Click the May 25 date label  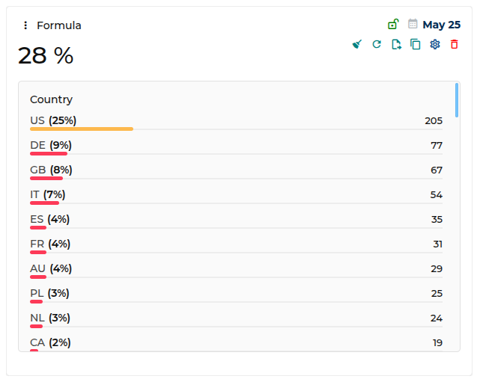[x=441, y=25]
